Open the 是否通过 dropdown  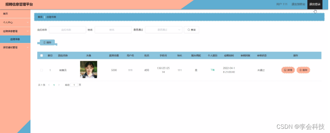click(164, 30)
